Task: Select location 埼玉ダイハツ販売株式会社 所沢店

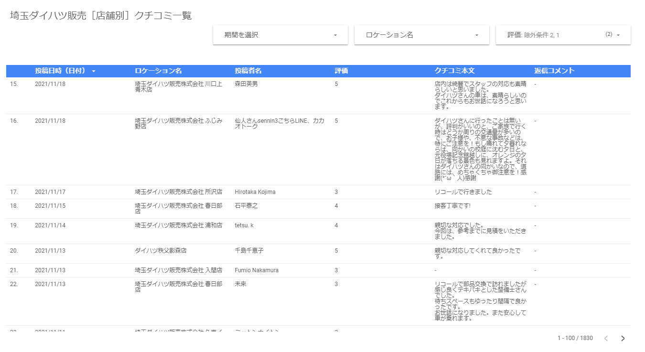Action: pyautogui.click(x=178, y=192)
